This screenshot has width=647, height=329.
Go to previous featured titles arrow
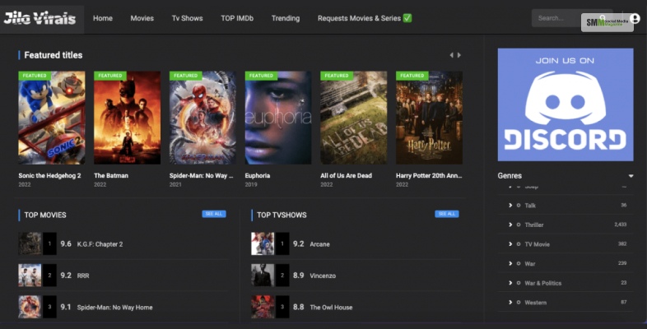click(451, 55)
